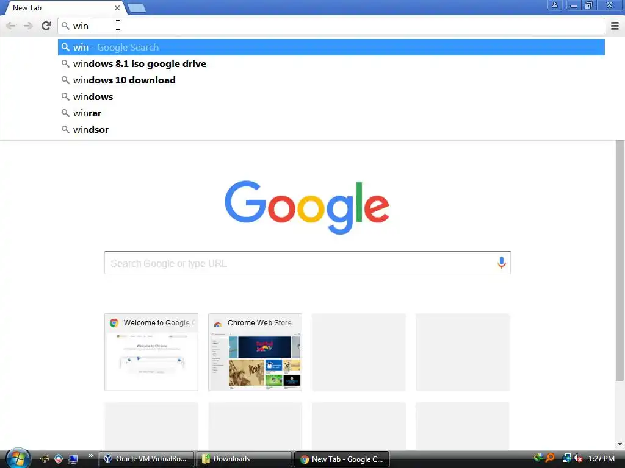The image size is (625, 468).
Task: Click the Chrome profile person icon
Action: (554, 5)
